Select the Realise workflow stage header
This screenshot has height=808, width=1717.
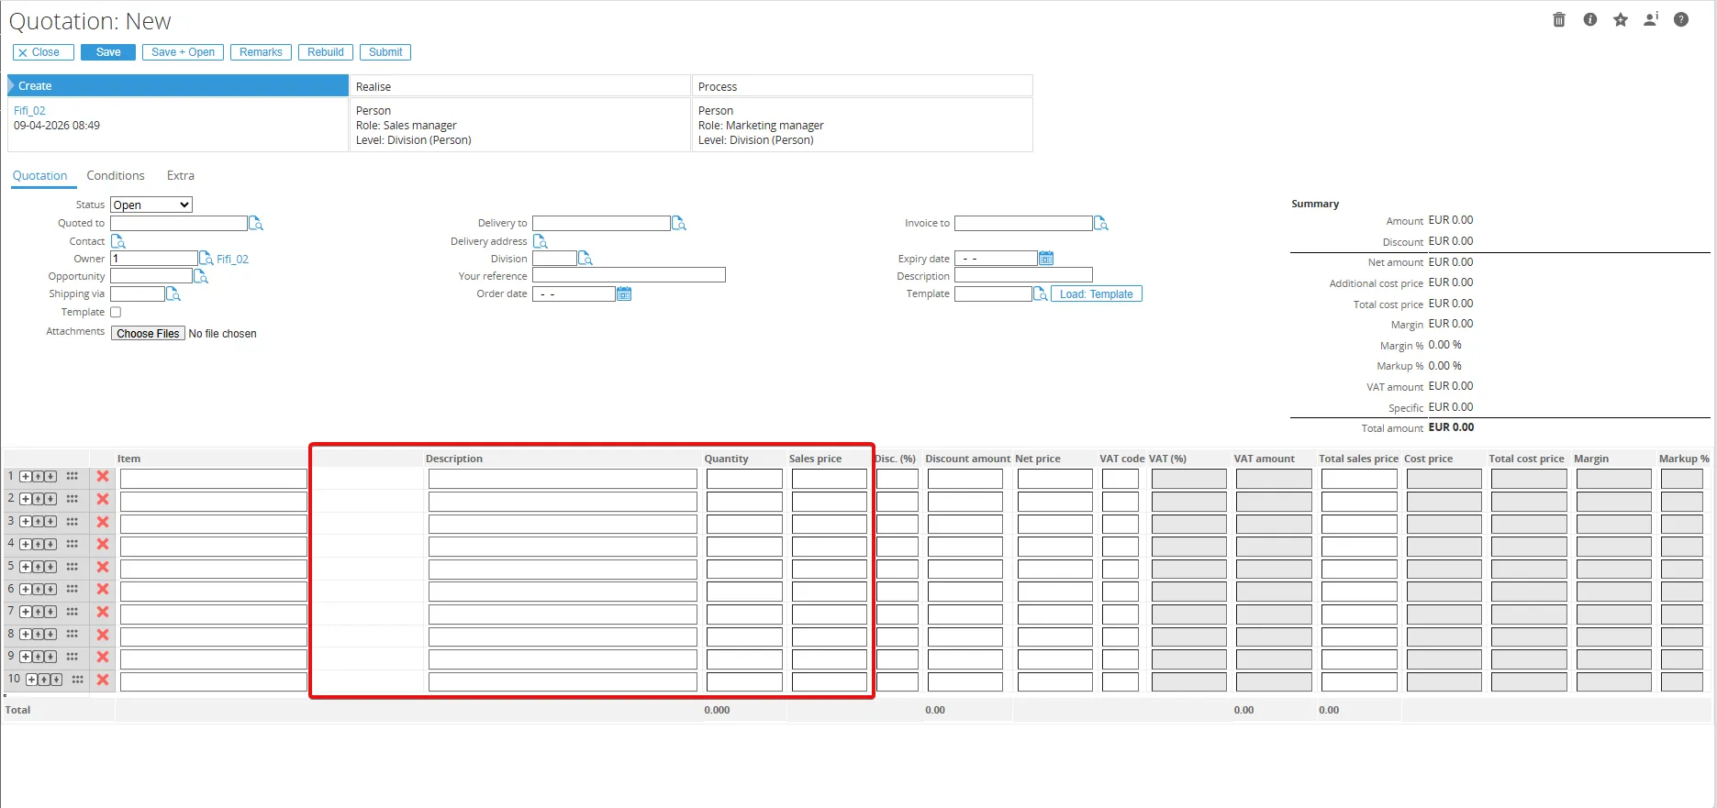pyautogui.click(x=519, y=86)
